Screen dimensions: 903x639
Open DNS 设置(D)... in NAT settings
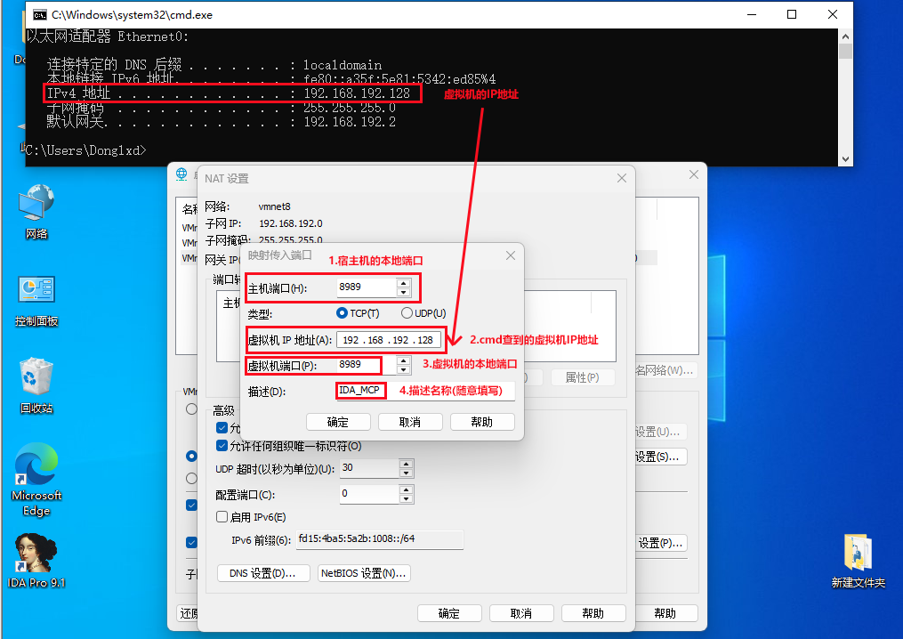point(263,573)
